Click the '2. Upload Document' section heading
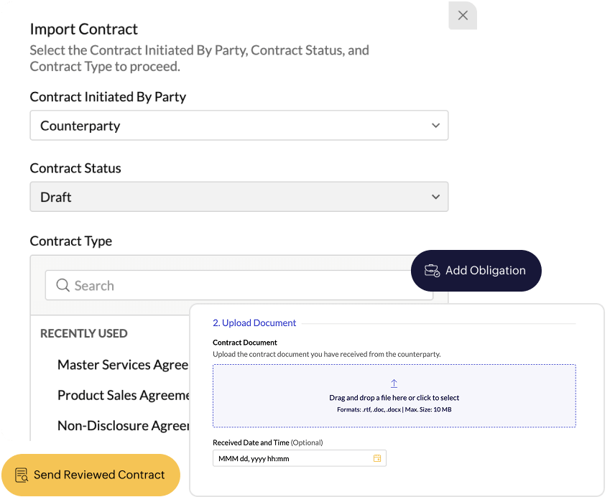The image size is (610, 497). coord(254,323)
